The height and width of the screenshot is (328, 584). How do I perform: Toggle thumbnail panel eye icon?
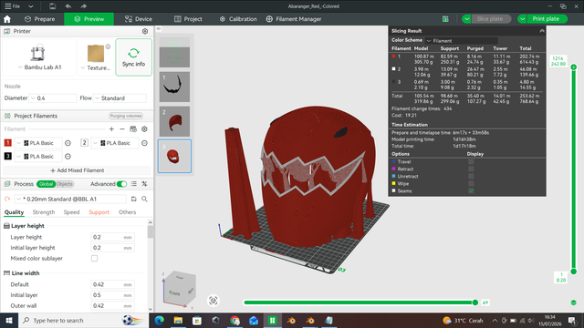tap(159, 28)
